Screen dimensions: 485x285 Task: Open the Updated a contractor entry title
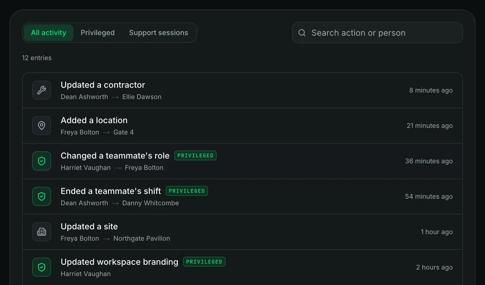103,85
